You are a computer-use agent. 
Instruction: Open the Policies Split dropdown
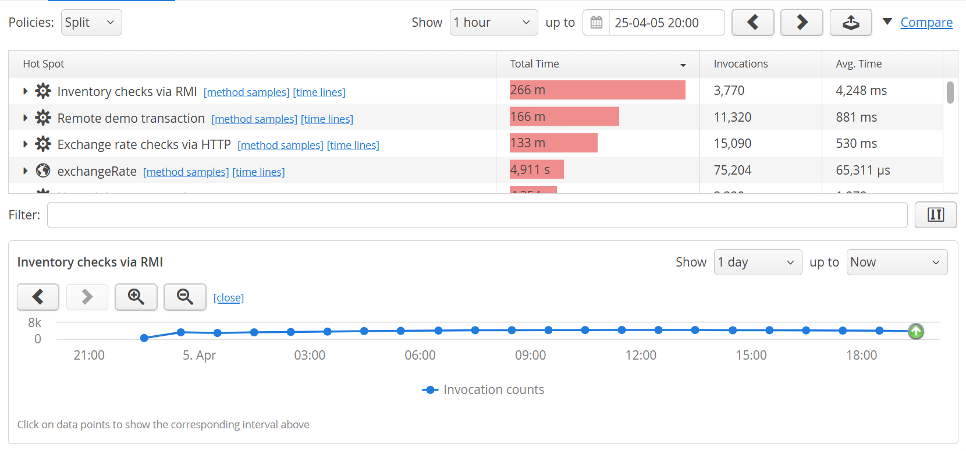[91, 23]
